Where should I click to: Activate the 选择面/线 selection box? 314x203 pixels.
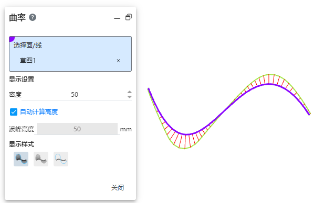[70, 54]
